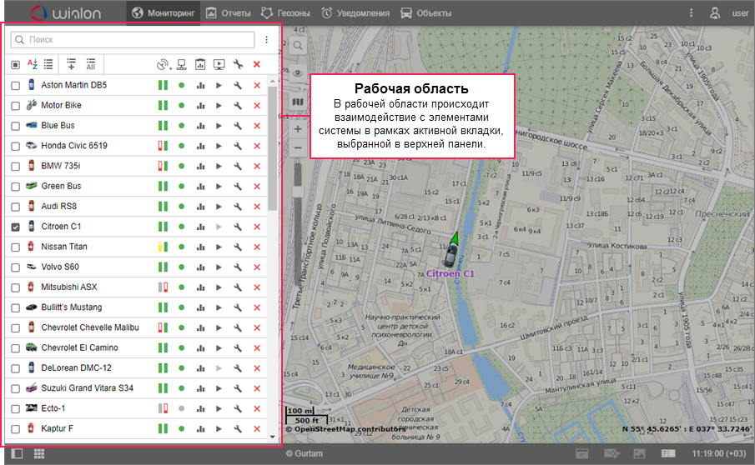Screen dimensions: 755x465
Task: Open the Геозоны tab
Action: pos(286,13)
